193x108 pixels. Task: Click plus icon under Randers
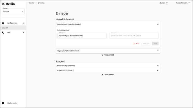click(x=102, y=75)
